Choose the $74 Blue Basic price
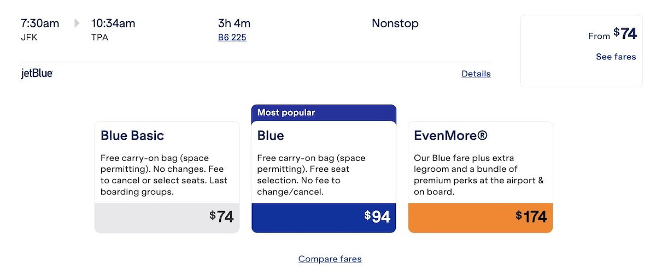 click(x=221, y=217)
